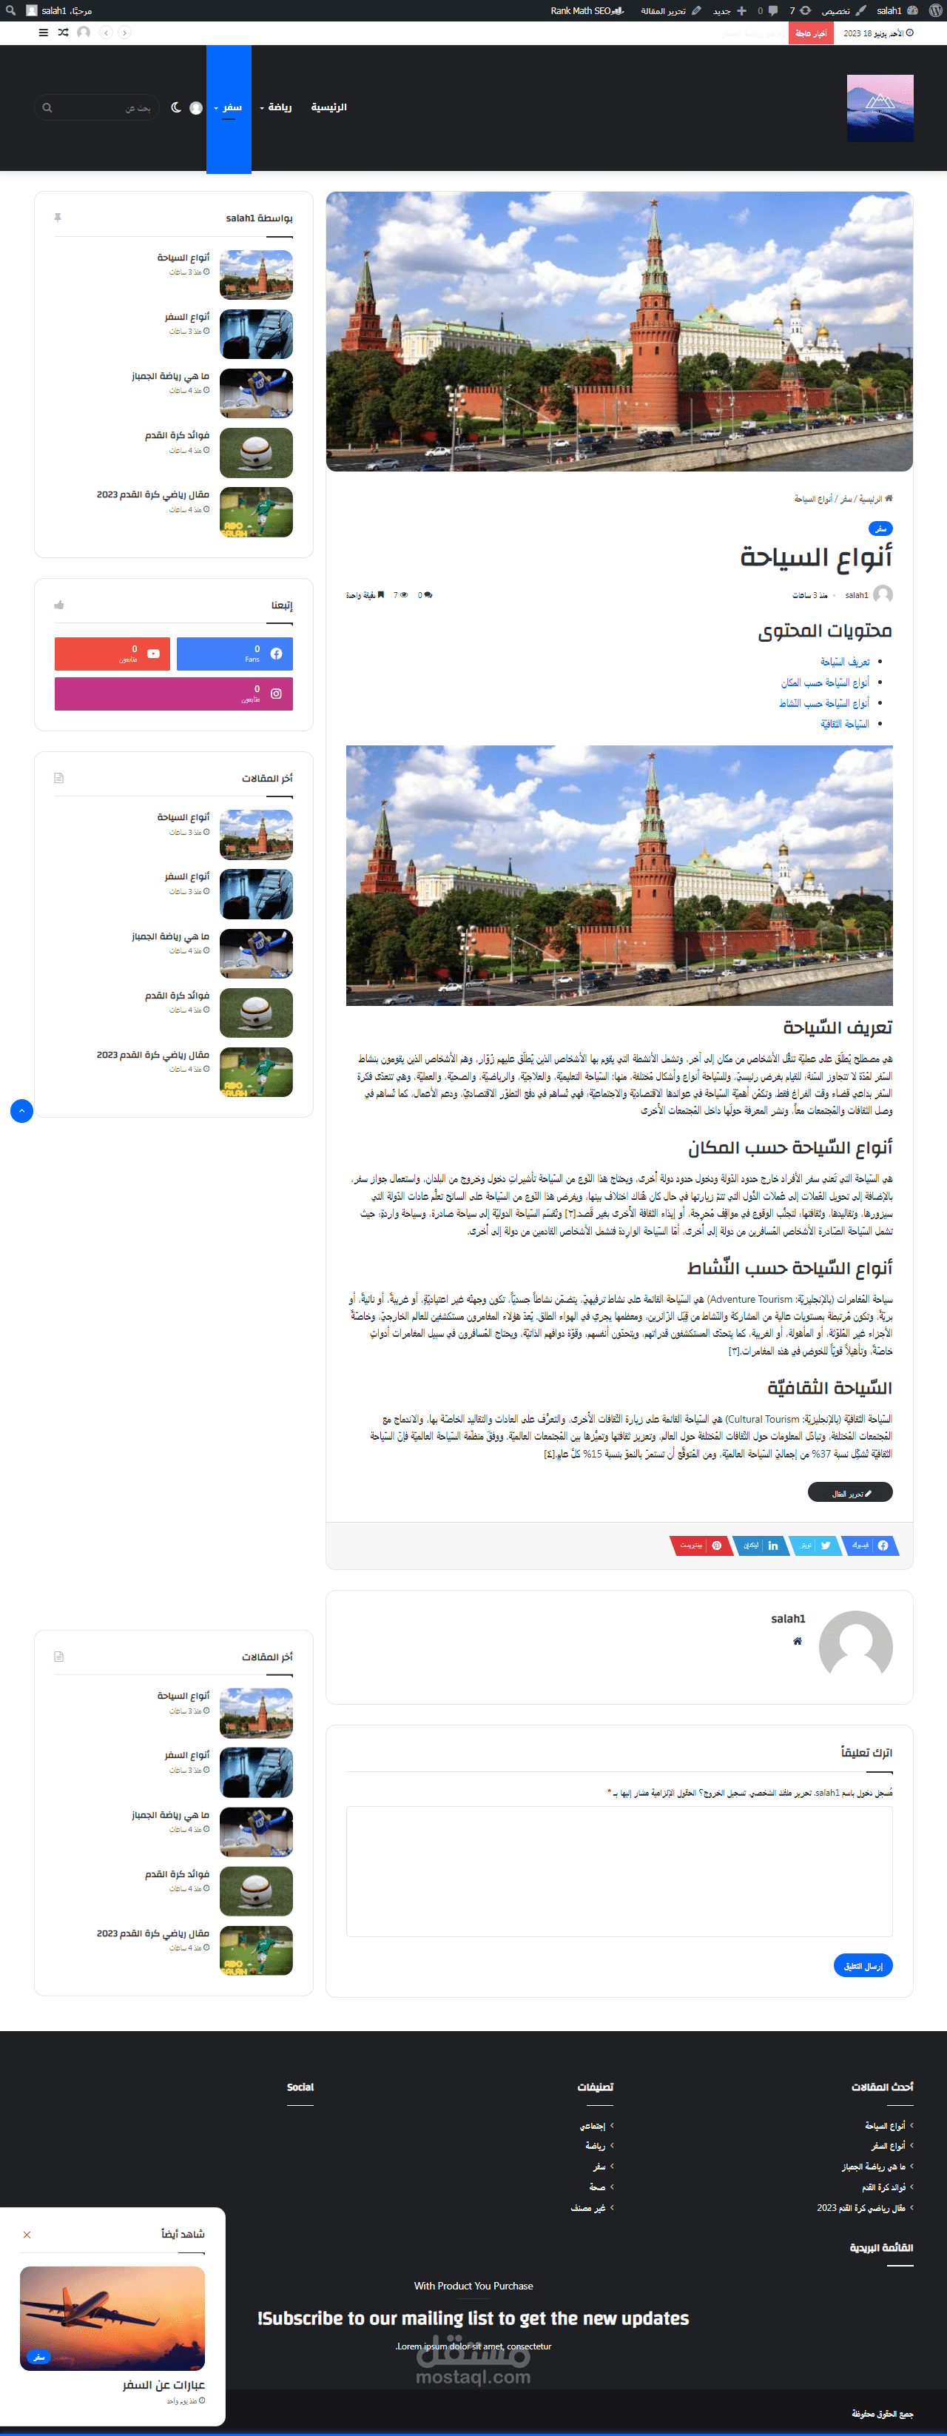The width and height of the screenshot is (947, 2436).
Task: Open footer category إجتماعي
Action: [593, 2126]
